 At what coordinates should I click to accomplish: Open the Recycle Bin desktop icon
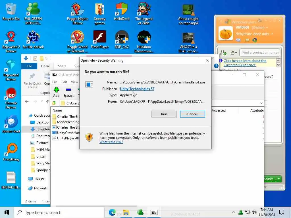(x=11, y=11)
